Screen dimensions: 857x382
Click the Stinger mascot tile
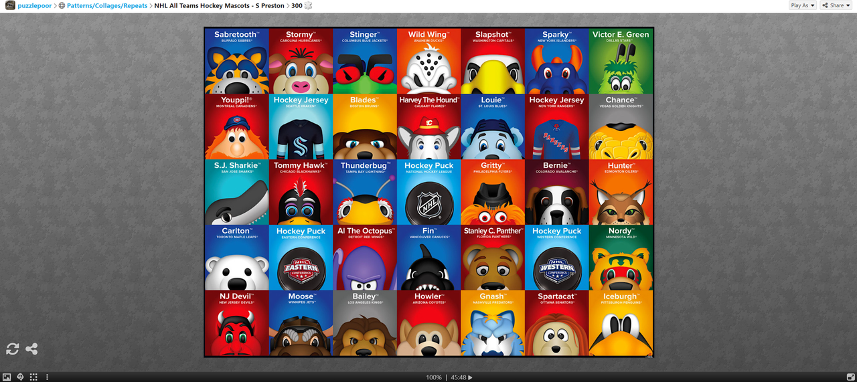[365, 61]
